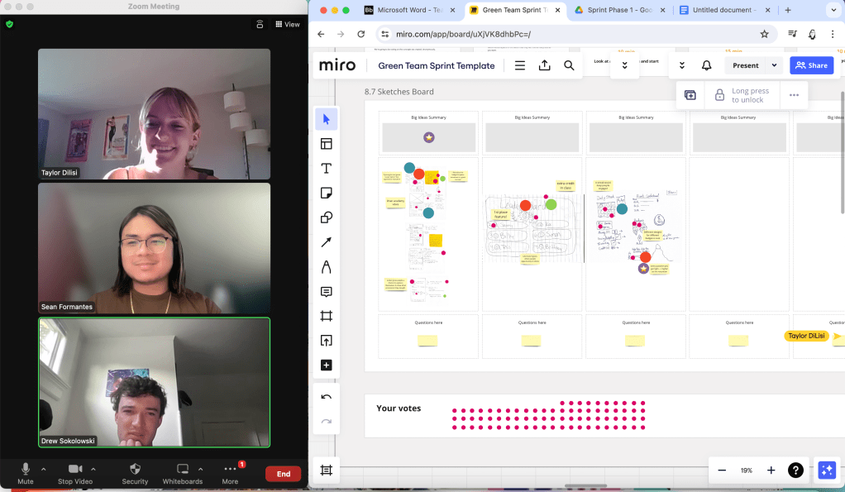
Task: Open Miro notifications bell
Action: click(707, 65)
